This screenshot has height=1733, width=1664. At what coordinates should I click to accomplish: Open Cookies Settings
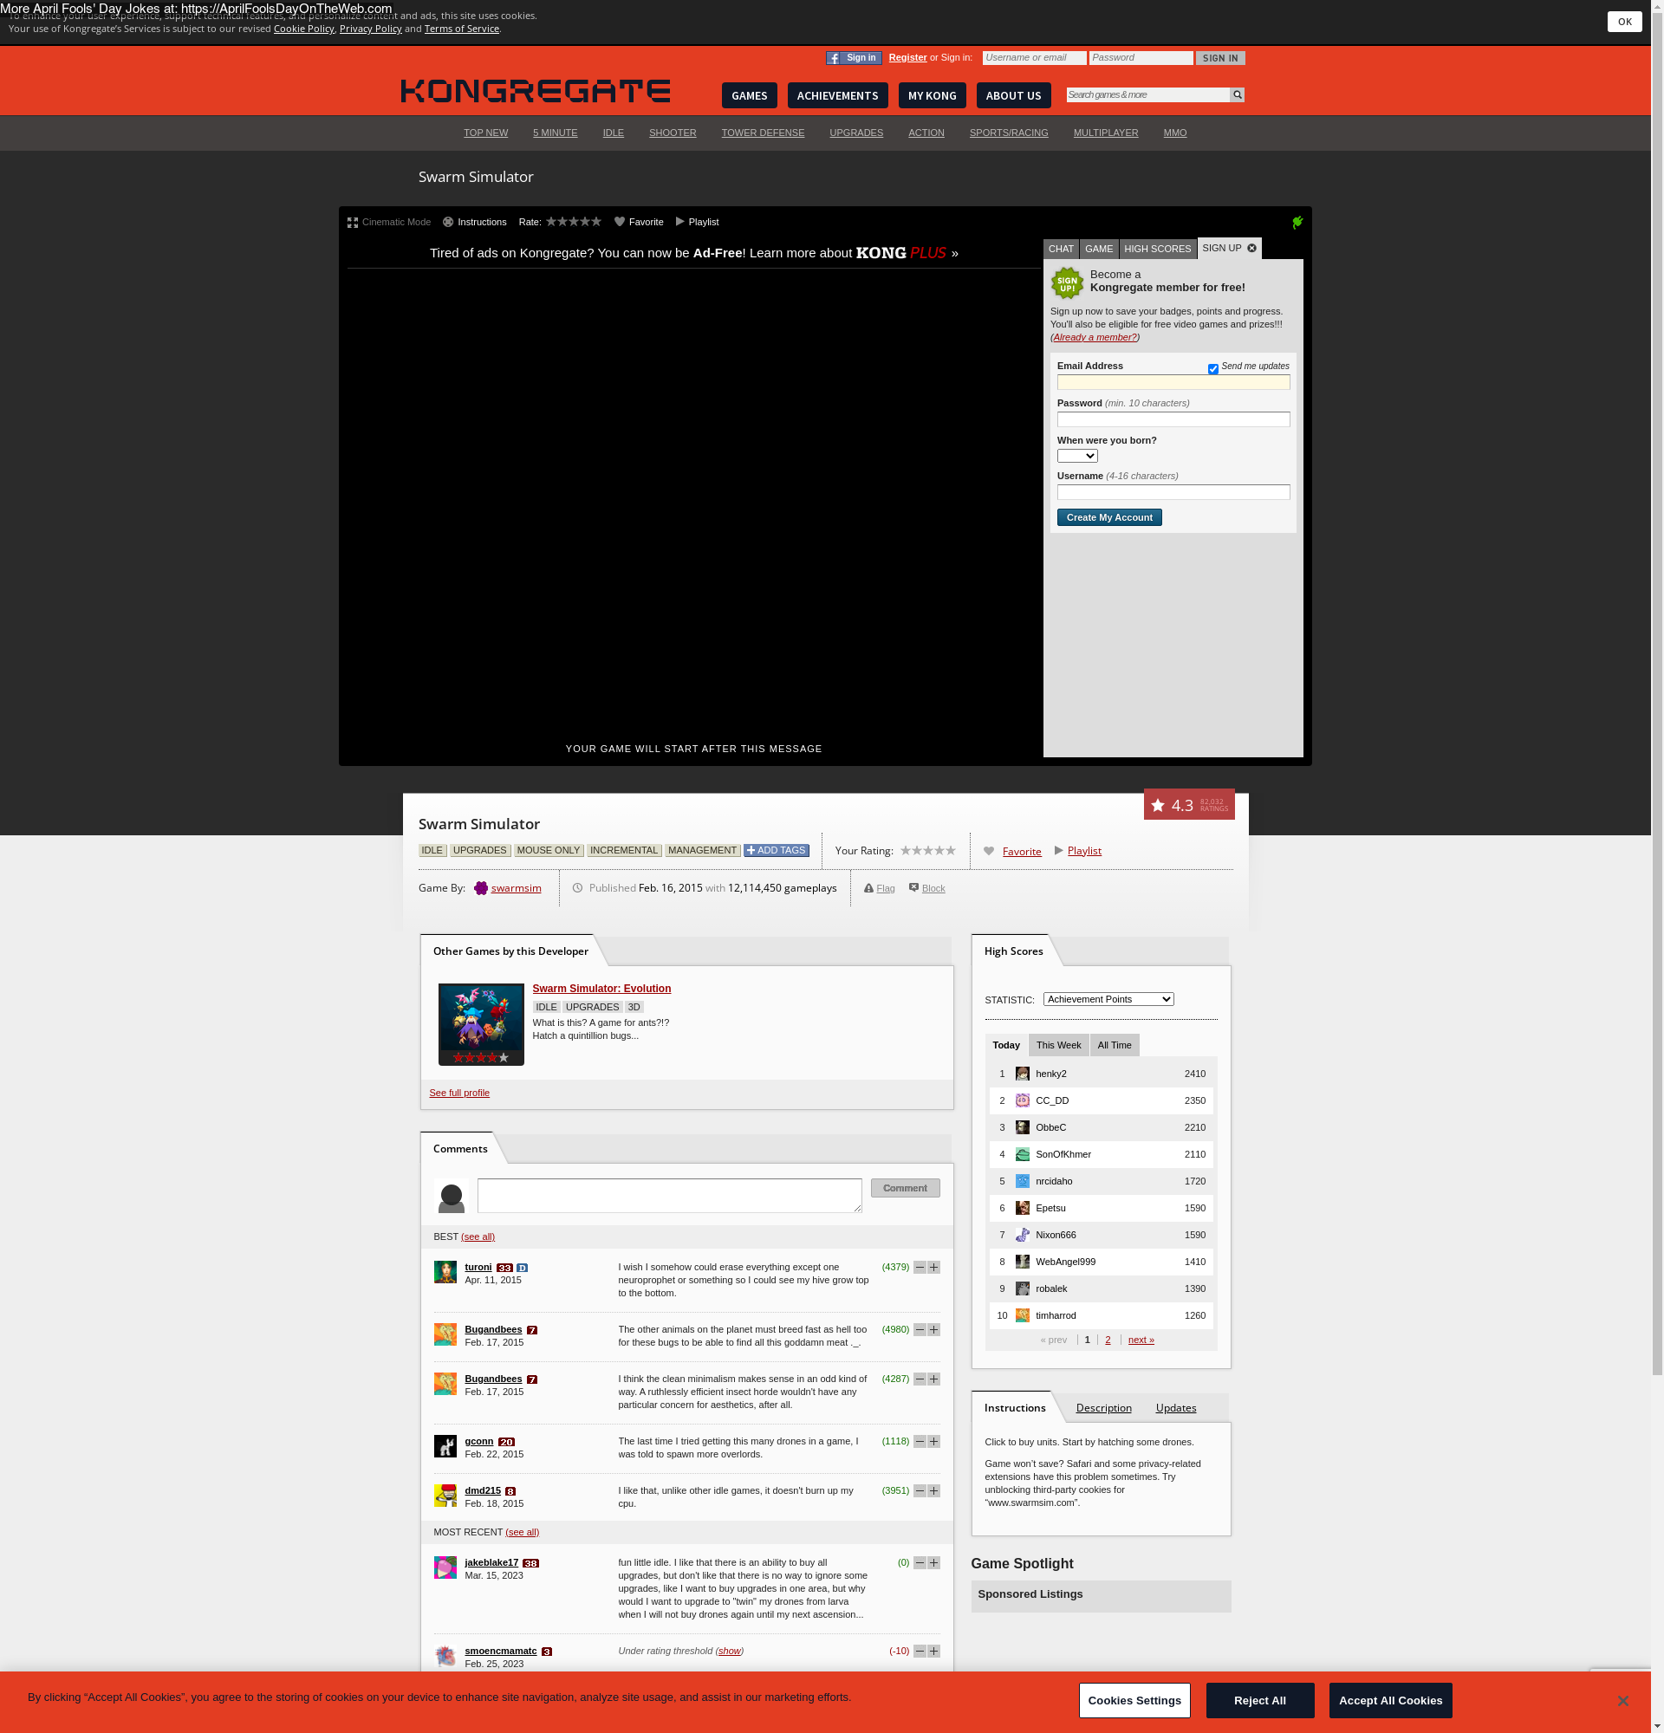tap(1134, 1700)
